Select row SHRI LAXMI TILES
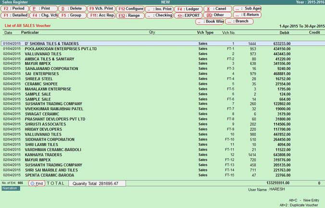 (162, 144)
